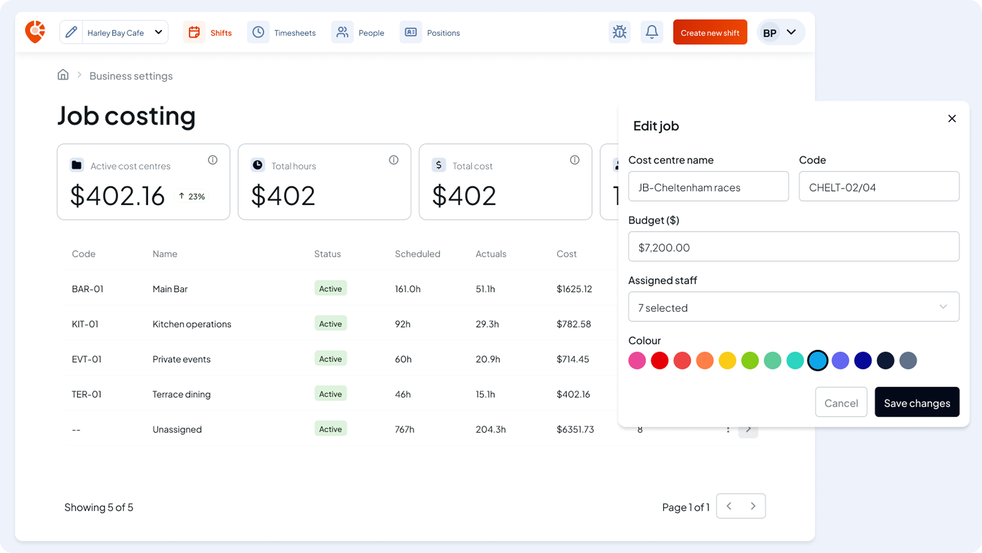This screenshot has width=982, height=553.
Task: Go to next page with the right arrow
Action: coord(753,506)
